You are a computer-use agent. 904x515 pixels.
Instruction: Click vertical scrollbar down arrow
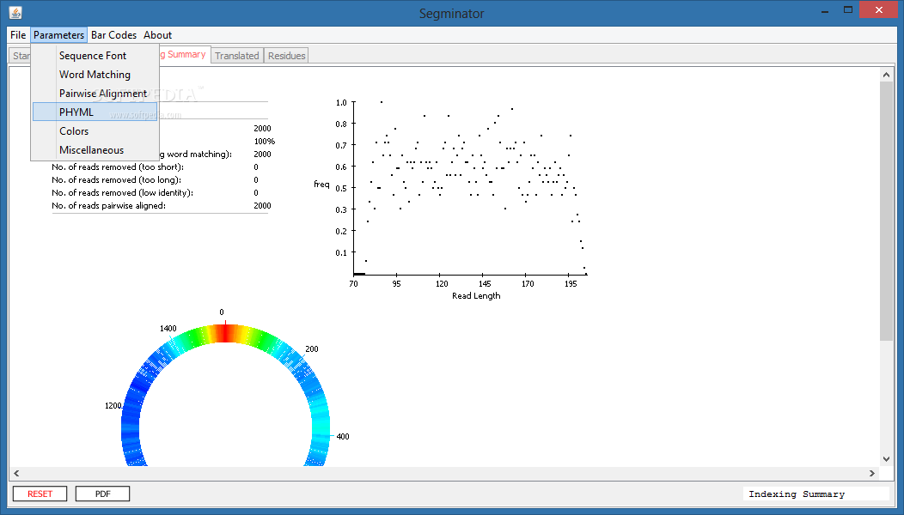pos(886,459)
